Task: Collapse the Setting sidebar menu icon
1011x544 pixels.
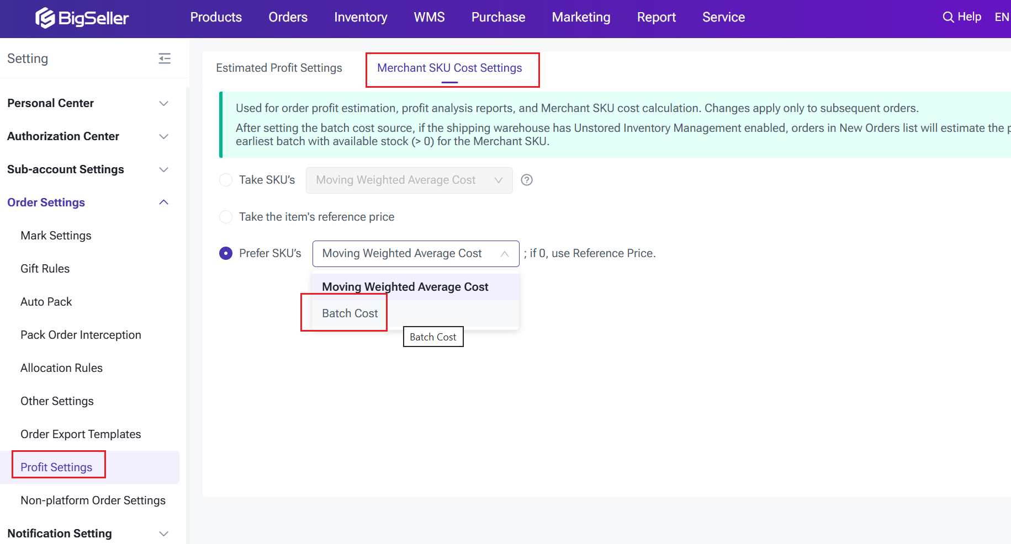Action: (165, 58)
